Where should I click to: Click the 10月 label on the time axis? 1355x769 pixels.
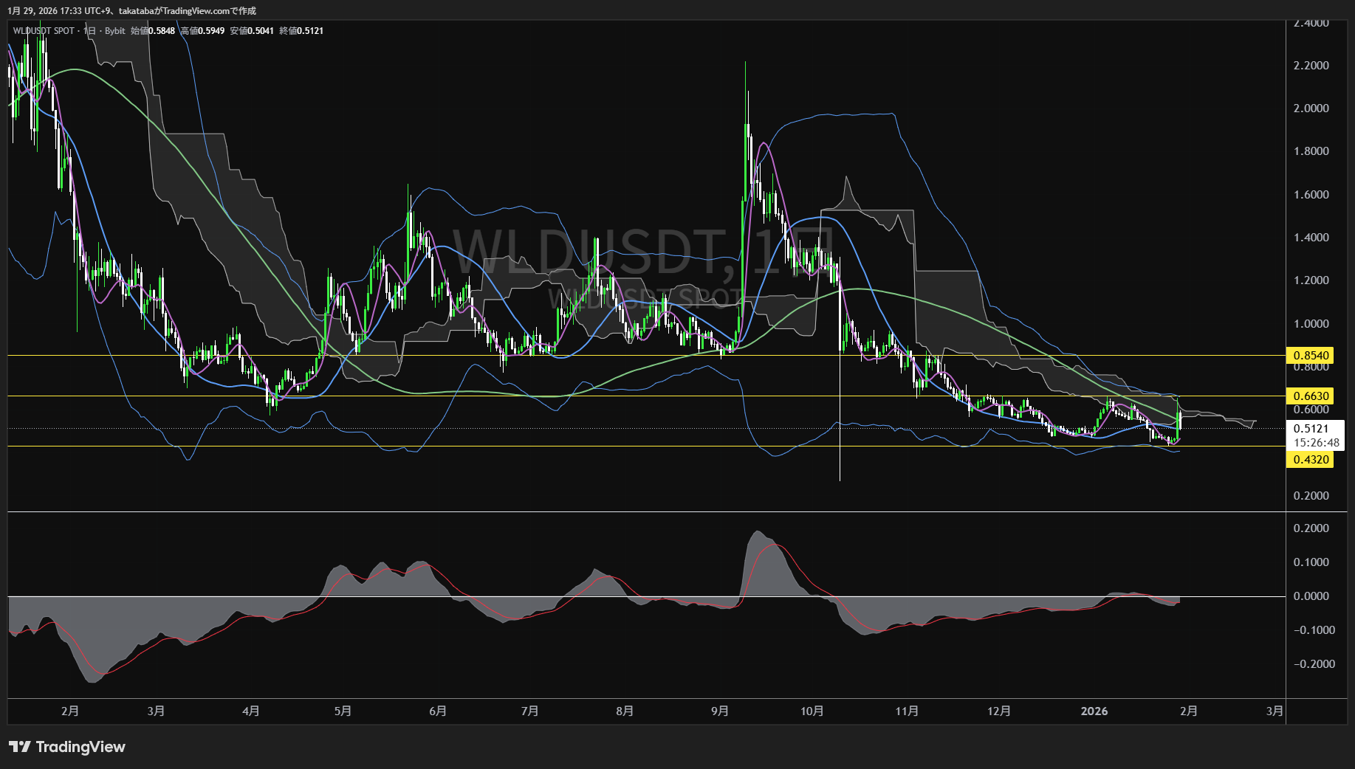[812, 711]
